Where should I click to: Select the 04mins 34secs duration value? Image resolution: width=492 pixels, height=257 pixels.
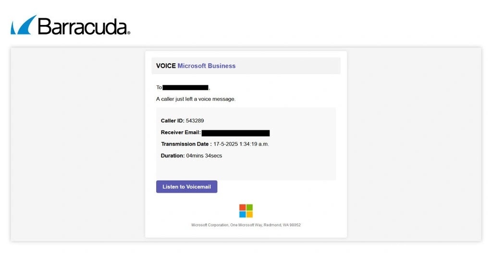204,155
